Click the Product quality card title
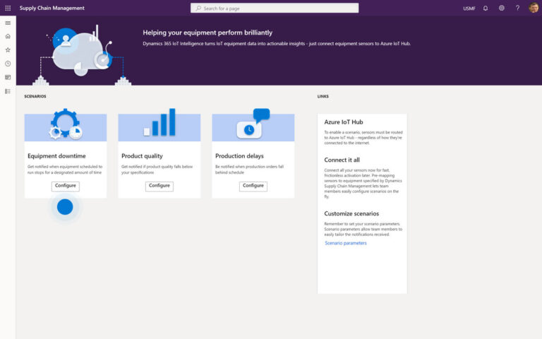Screen dimensions: 542x339 click(142, 156)
